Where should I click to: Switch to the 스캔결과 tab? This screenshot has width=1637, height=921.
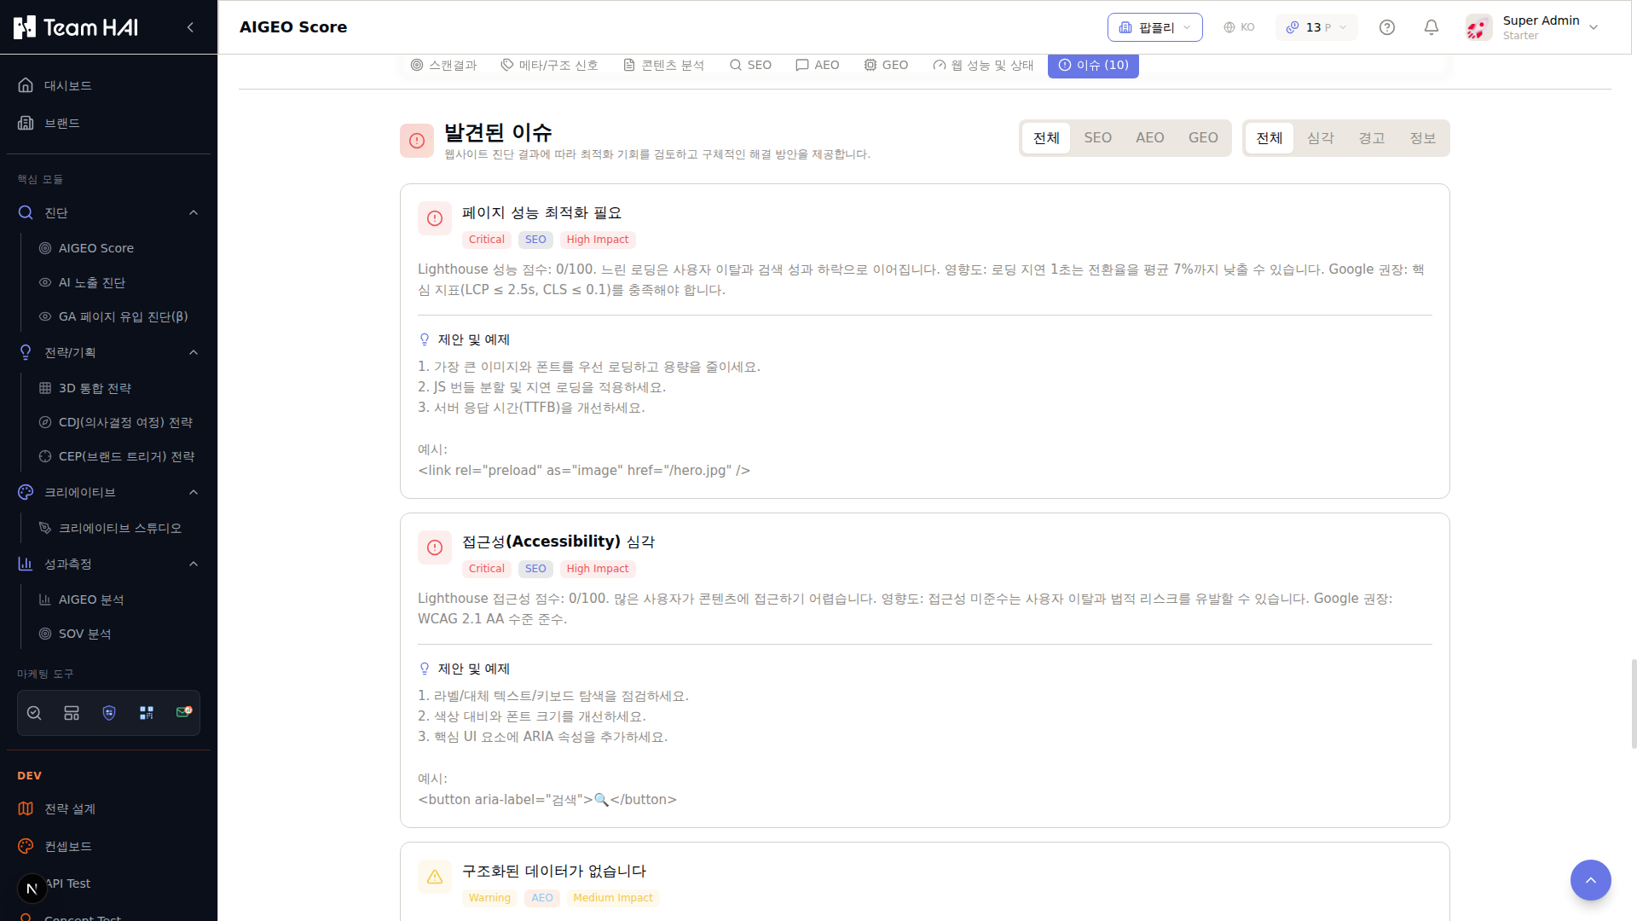tap(444, 65)
